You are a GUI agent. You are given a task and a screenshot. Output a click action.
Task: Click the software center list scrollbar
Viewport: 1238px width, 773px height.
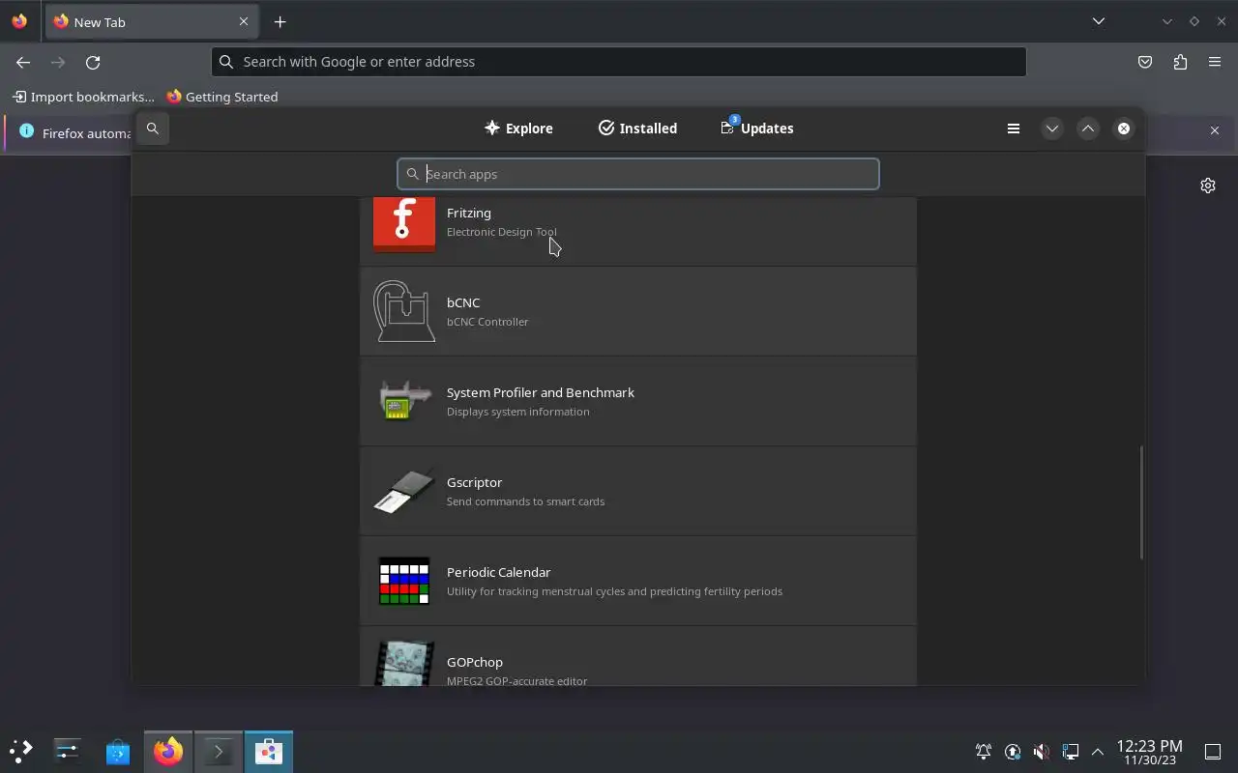[x=1141, y=501]
